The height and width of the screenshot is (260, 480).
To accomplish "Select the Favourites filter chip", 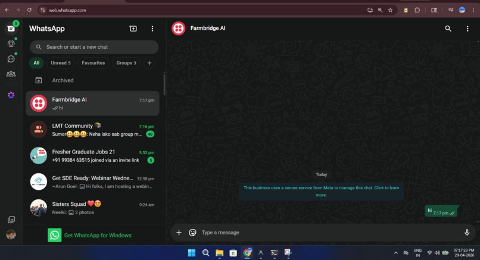I will coord(93,63).
